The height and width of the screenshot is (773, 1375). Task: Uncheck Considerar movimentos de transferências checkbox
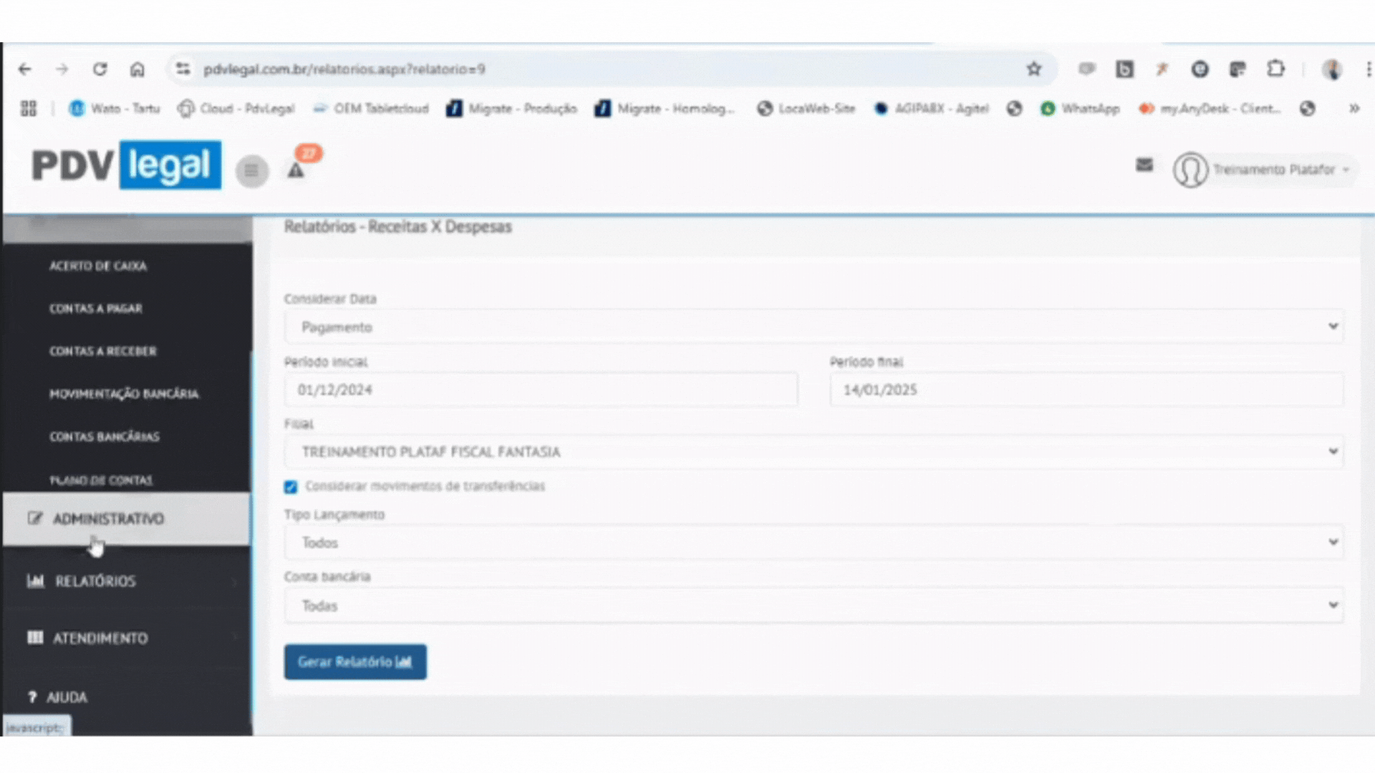click(x=290, y=487)
